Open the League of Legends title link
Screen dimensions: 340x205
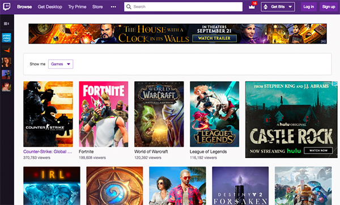point(209,152)
